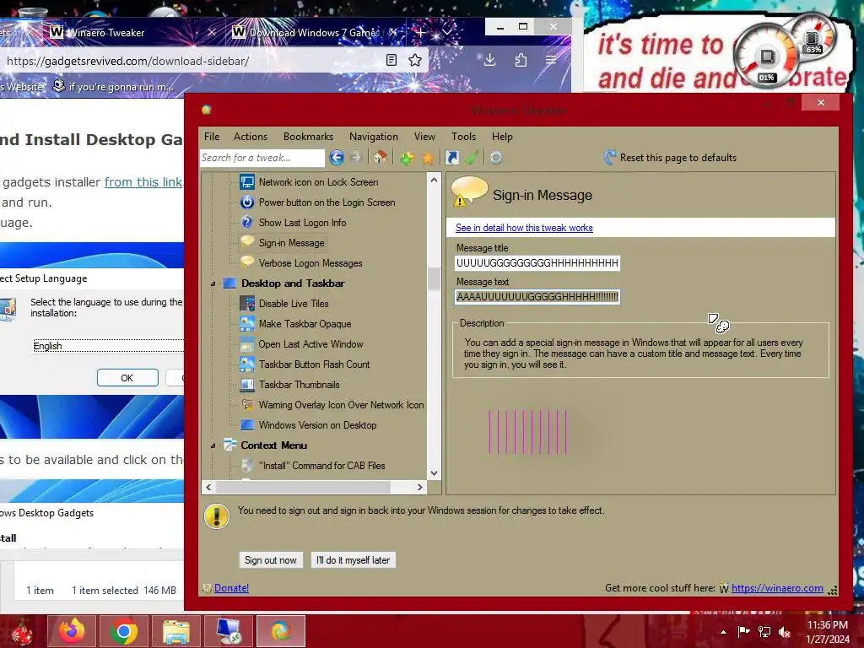Screen dimensions: 864x648
Task: Open the File menu
Action: (x=212, y=137)
